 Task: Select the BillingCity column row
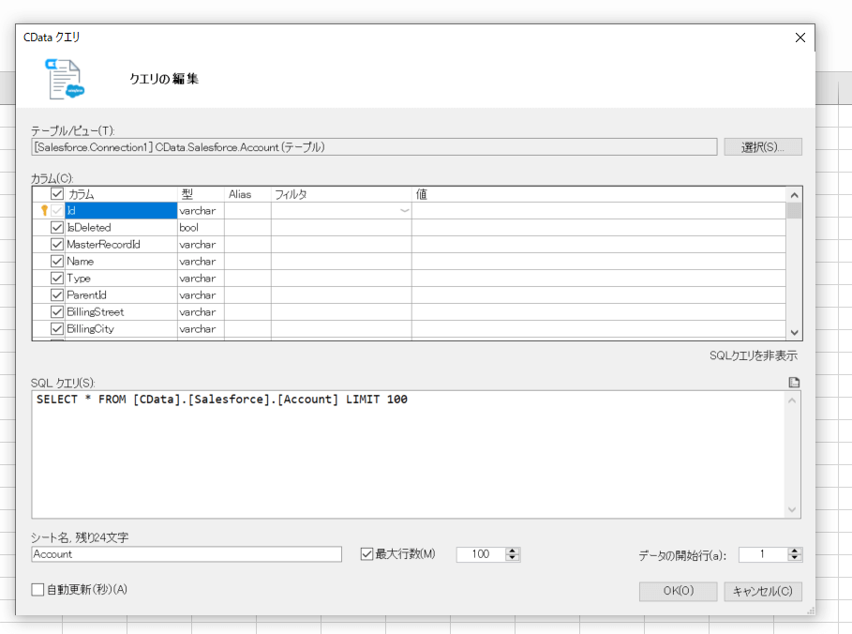click(121, 328)
